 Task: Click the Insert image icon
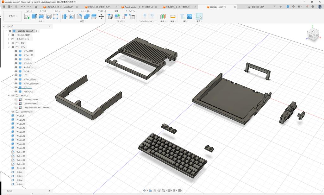coord(190,16)
